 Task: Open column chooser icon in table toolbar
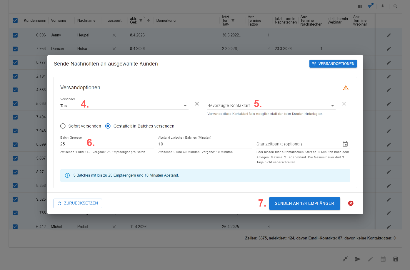coord(360,6)
